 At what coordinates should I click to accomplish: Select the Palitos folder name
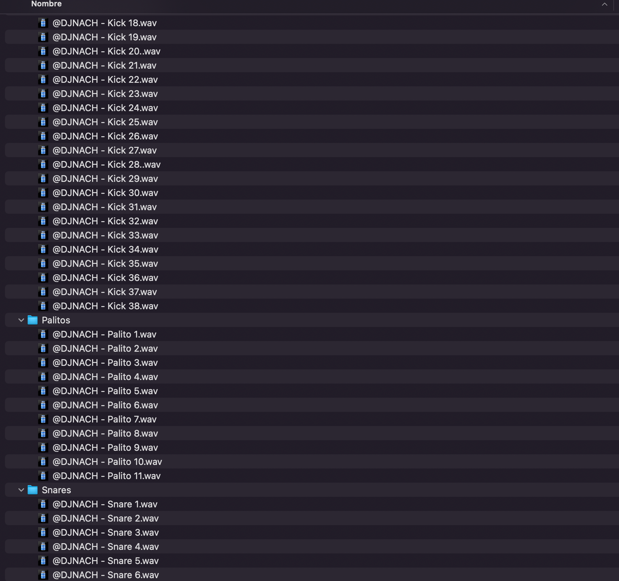[x=56, y=320]
